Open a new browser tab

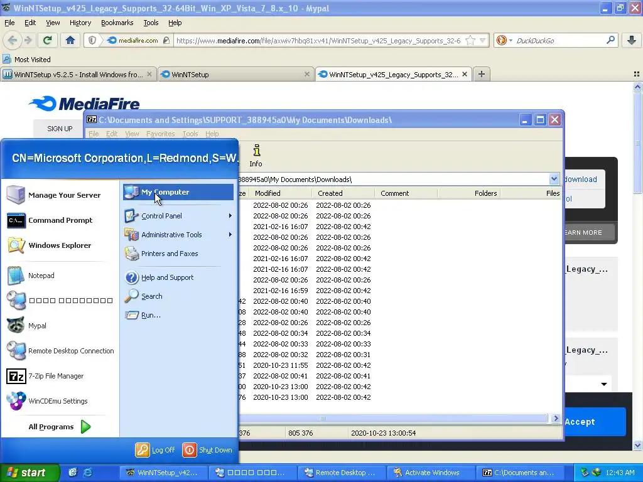click(482, 74)
